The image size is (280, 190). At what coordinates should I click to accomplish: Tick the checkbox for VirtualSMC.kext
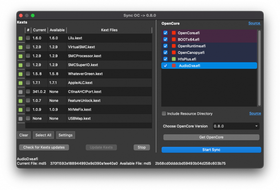(x=28, y=47)
